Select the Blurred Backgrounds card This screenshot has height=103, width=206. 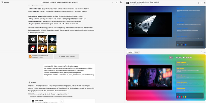coord(189,83)
